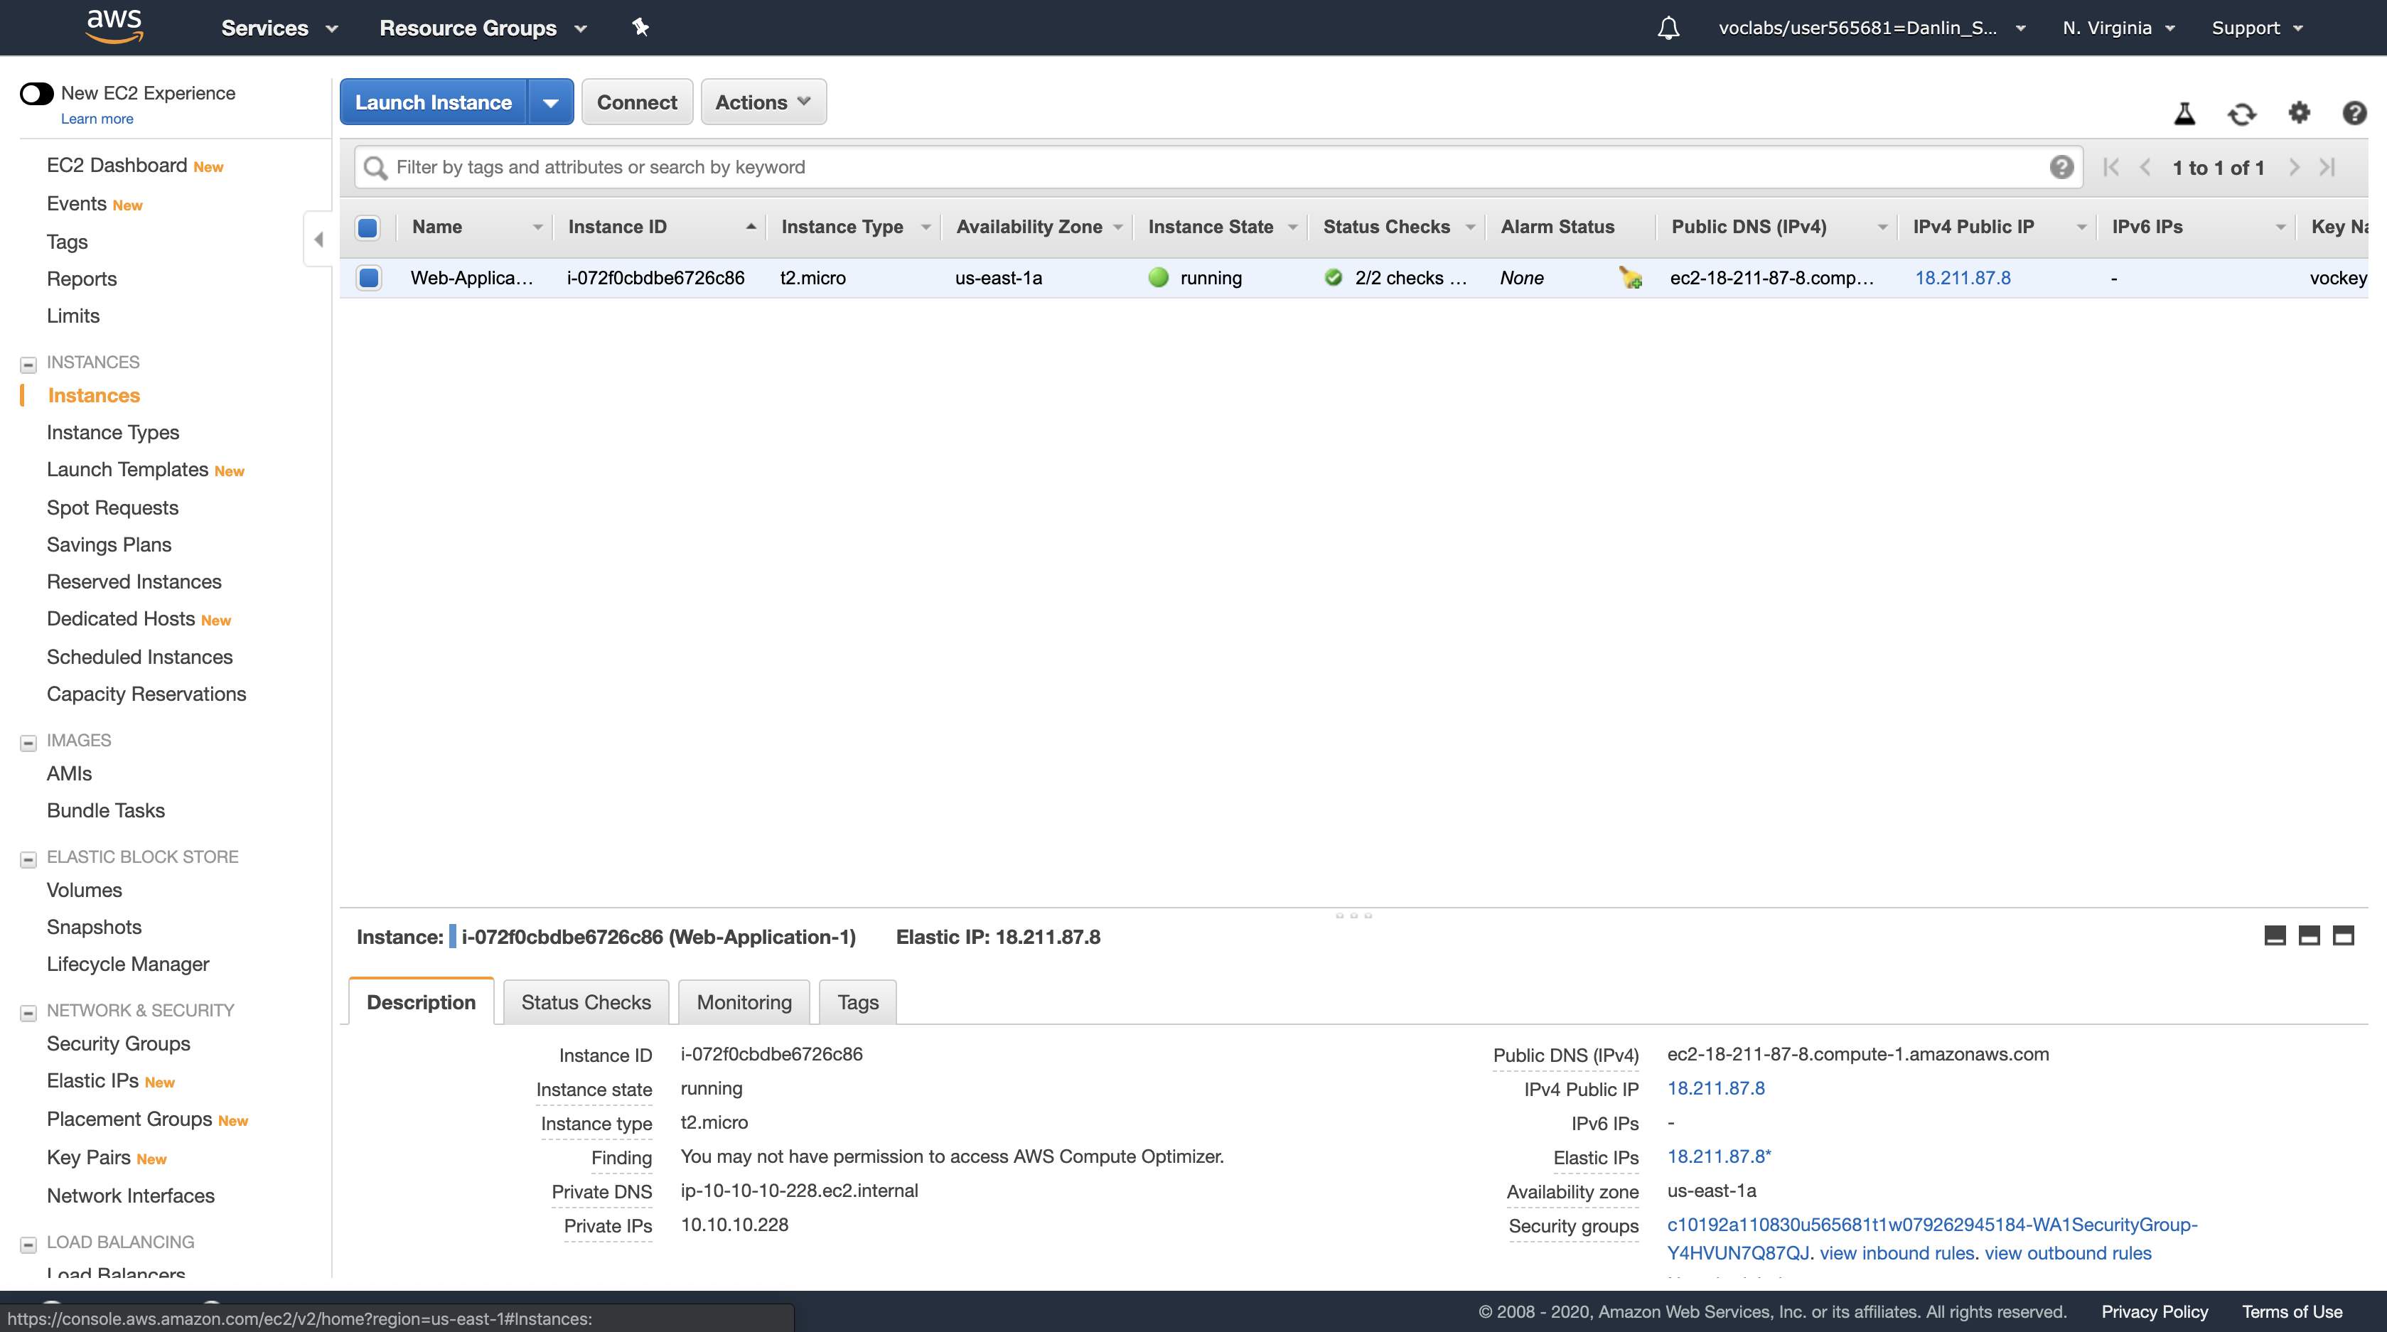The image size is (2387, 1332).
Task: Click the pin shortcut icon in navbar
Action: [x=640, y=28]
